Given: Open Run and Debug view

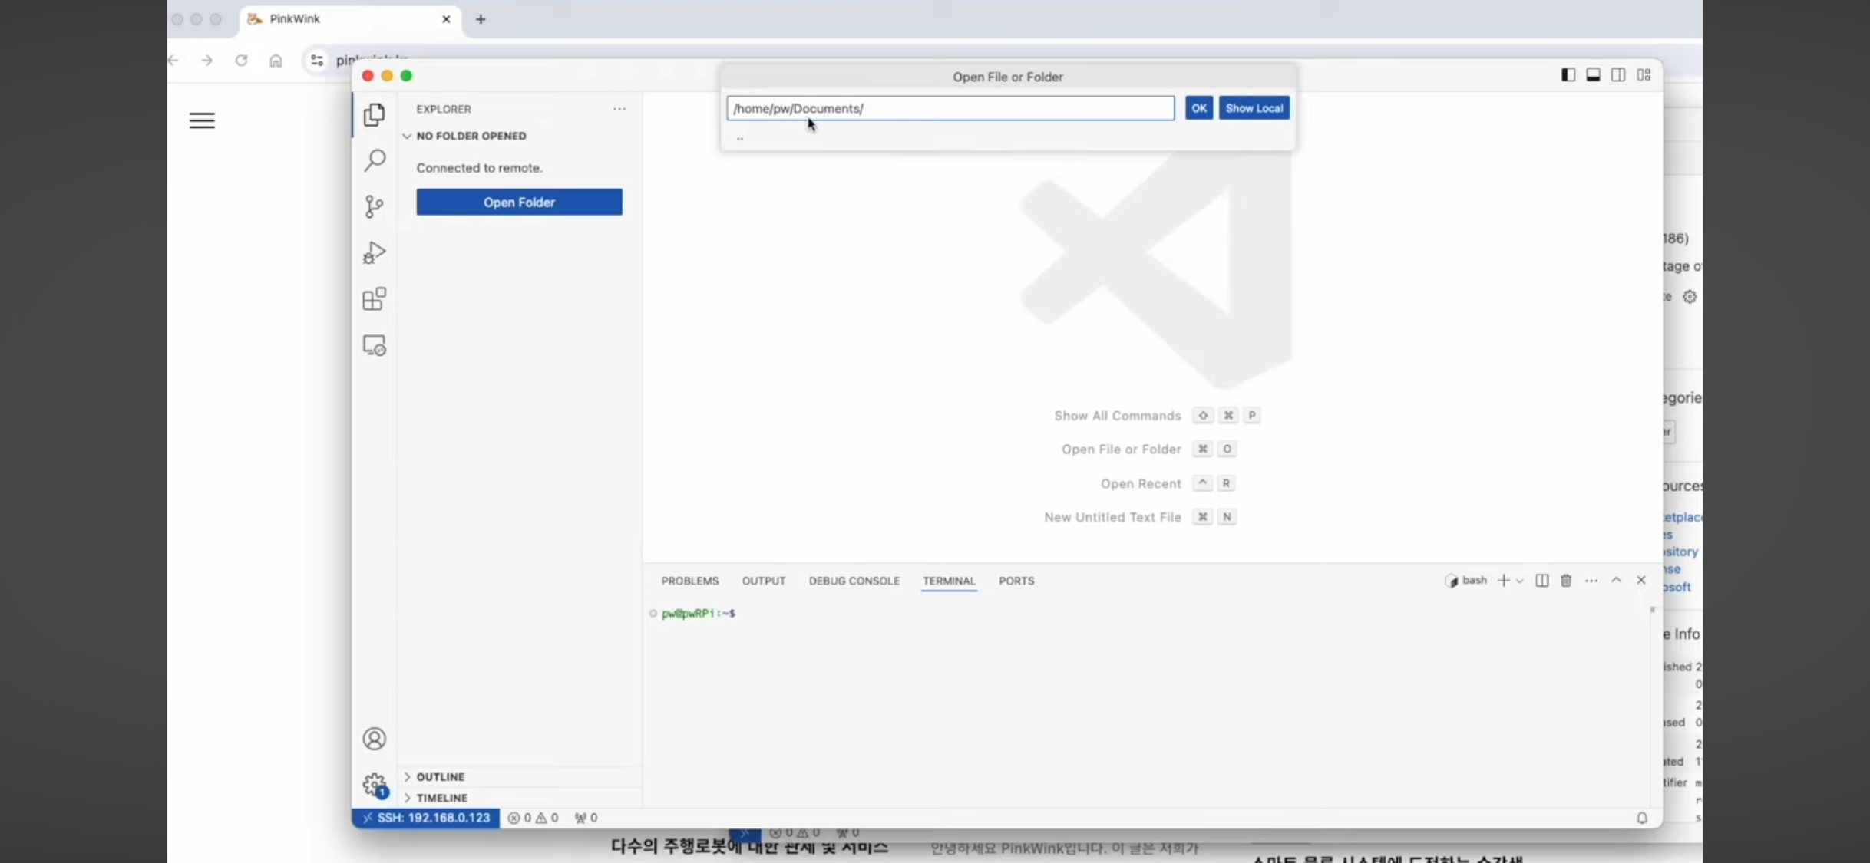Looking at the screenshot, I should click(374, 252).
